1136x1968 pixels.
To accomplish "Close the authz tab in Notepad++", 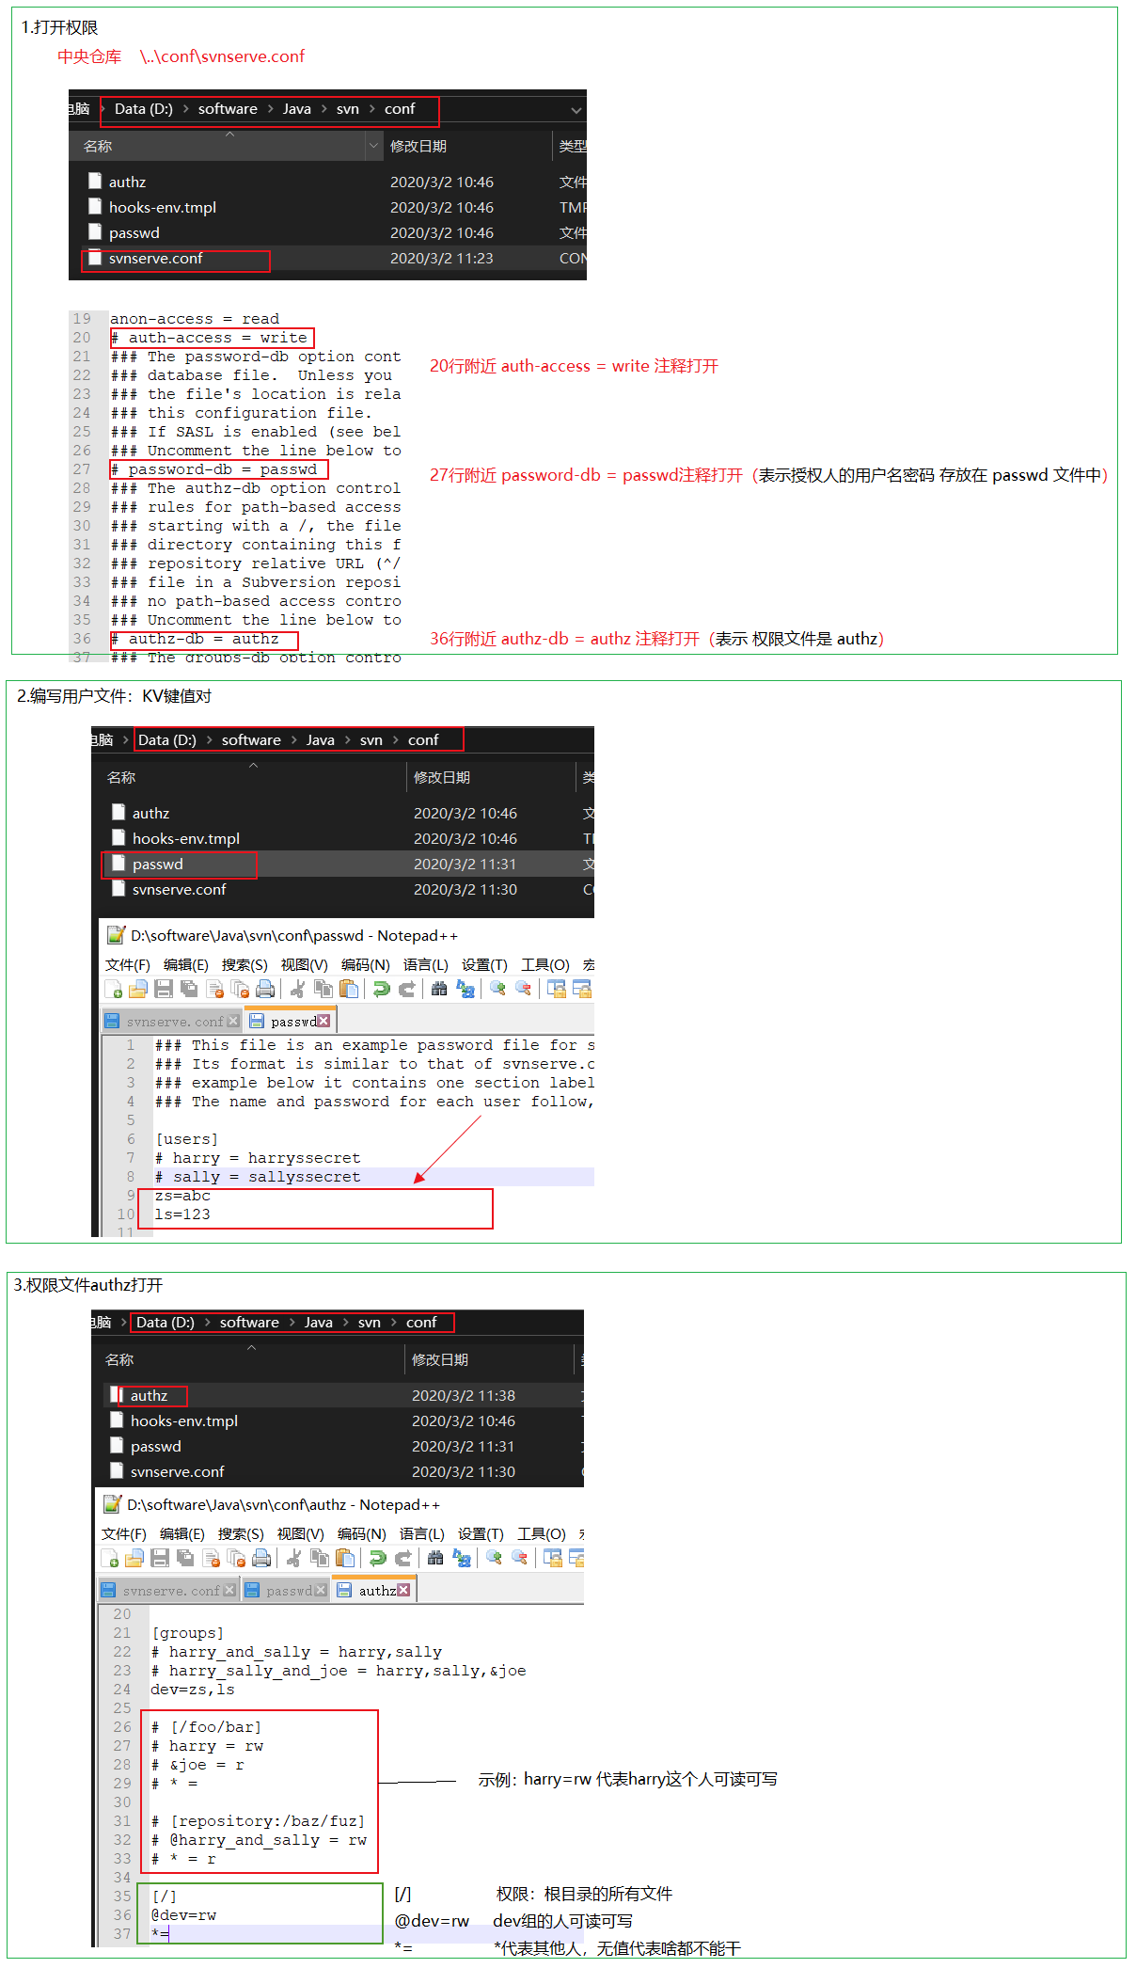I will click(403, 1590).
